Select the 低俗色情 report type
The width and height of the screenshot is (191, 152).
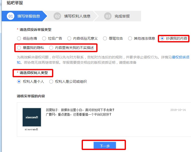coord(19,38)
